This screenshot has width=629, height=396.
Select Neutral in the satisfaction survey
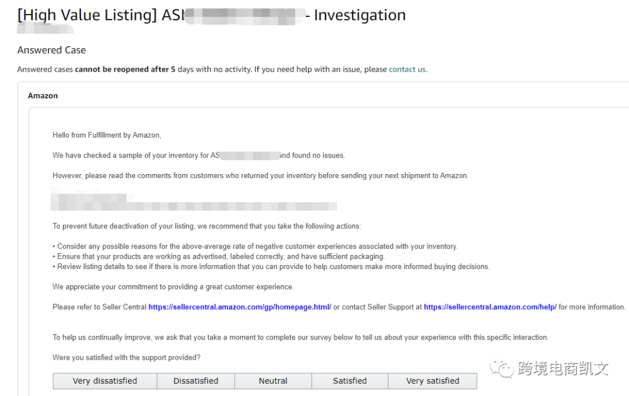(273, 381)
